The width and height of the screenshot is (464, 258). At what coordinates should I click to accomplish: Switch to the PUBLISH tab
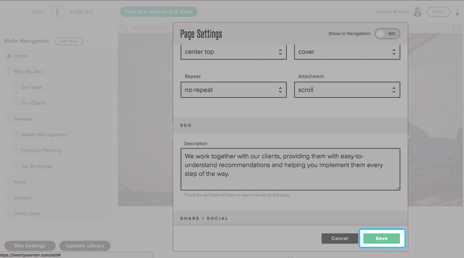[x=82, y=12]
